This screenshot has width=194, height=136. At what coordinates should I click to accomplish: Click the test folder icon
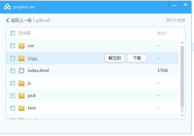[22, 108]
